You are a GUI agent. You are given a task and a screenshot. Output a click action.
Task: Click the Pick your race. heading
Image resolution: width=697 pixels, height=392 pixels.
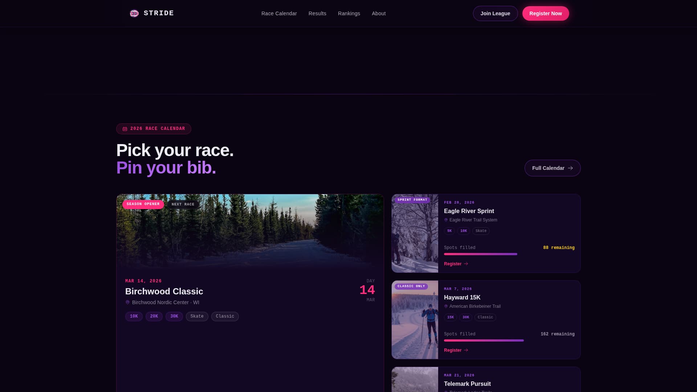click(175, 150)
